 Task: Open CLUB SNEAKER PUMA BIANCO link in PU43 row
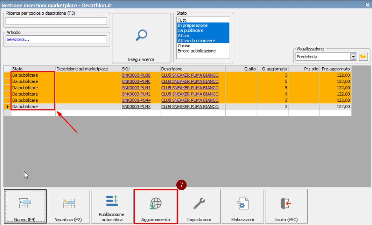coord(190,107)
